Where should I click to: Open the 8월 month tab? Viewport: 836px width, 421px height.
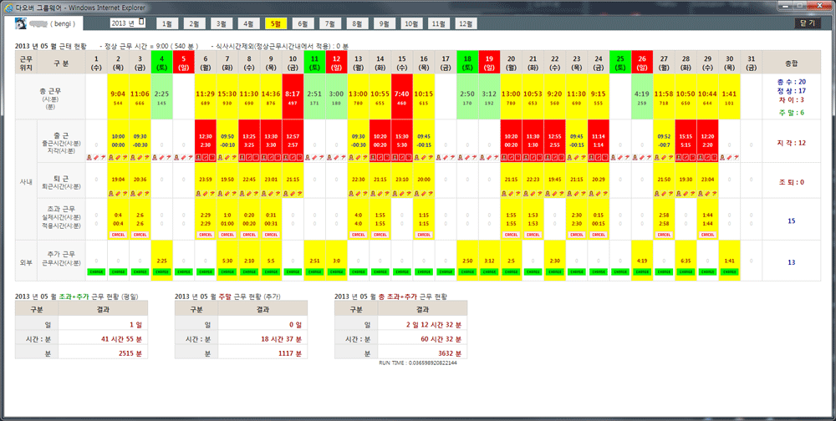pos(357,24)
